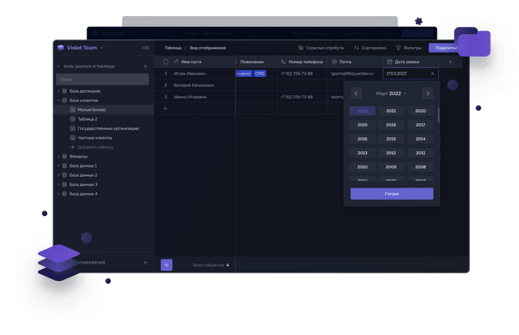Collapse the sidebar with the collapse icon

click(145, 48)
